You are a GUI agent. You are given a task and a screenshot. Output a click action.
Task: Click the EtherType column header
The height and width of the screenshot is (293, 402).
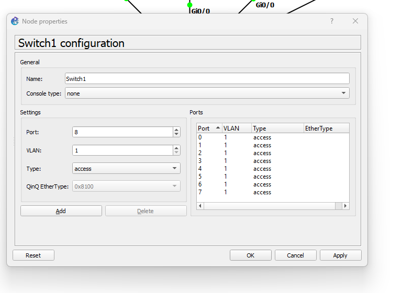327,128
